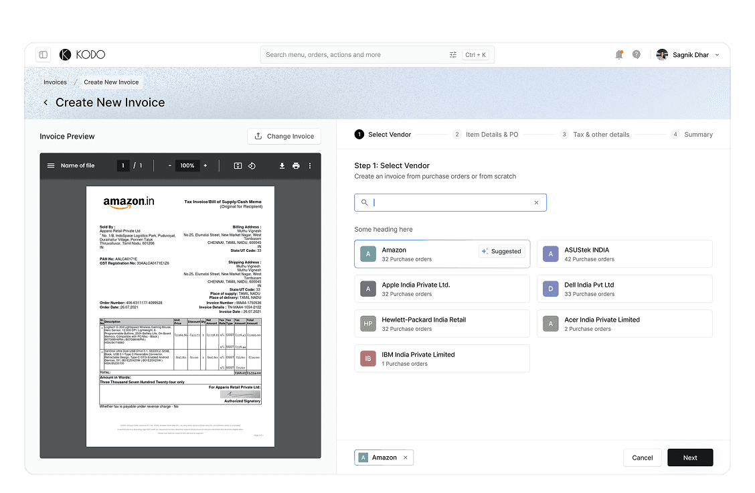The width and height of the screenshot is (755, 493).
Task: Select ASUStek INDIA vendor card
Action: click(x=624, y=254)
